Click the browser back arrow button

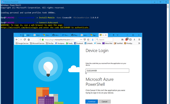(x=16, y=39)
